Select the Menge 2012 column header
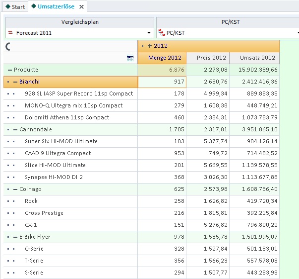 pos(162,58)
